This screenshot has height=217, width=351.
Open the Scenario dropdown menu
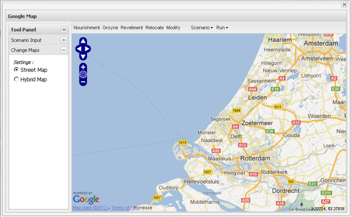pos(202,28)
